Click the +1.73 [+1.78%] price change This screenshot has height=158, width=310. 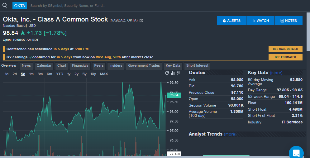pyautogui.click(x=47, y=33)
